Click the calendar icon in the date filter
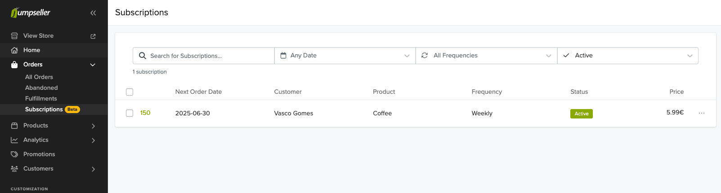This screenshot has height=193, width=721. point(283,56)
